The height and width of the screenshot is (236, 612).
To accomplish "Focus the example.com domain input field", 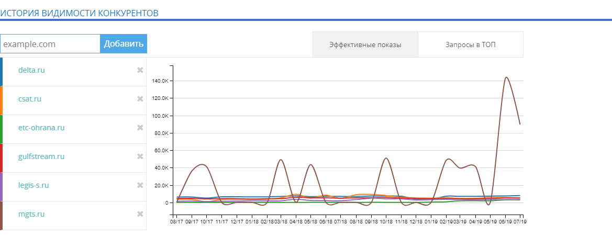I will pos(50,44).
